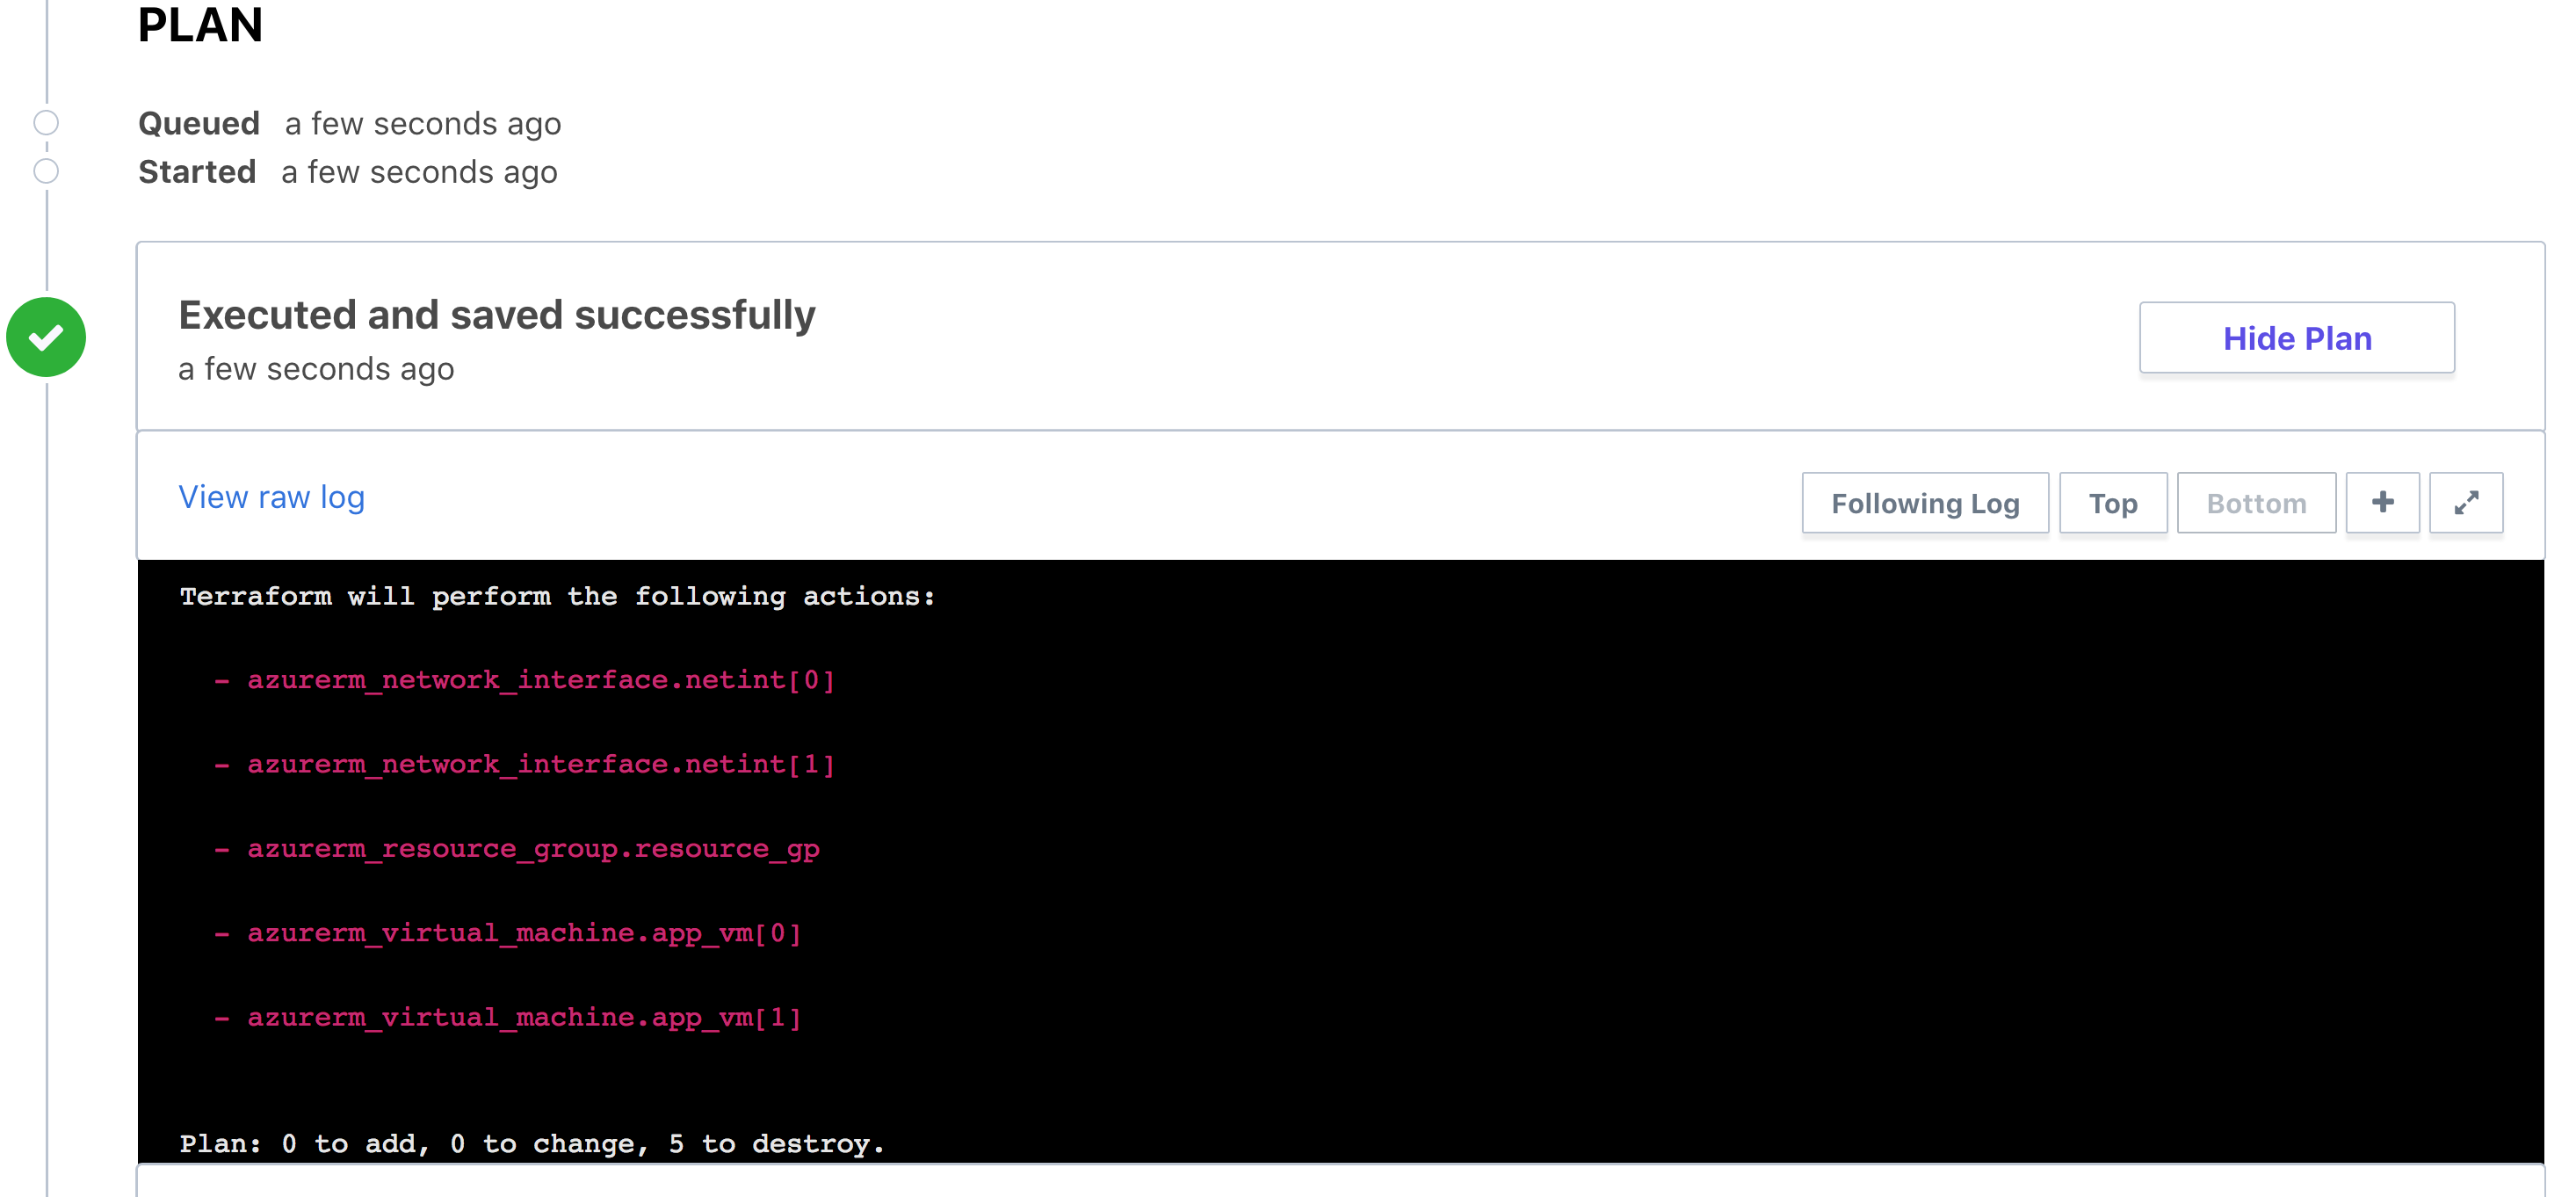Click the green checkmark status icon
Viewport: 2576px width, 1197px height.
(x=46, y=337)
